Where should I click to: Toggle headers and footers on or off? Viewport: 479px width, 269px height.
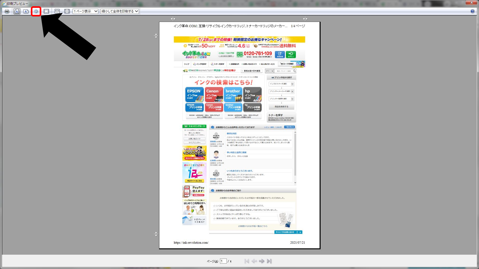(46, 11)
